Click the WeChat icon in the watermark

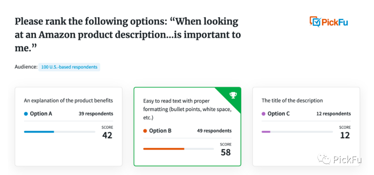click(324, 159)
